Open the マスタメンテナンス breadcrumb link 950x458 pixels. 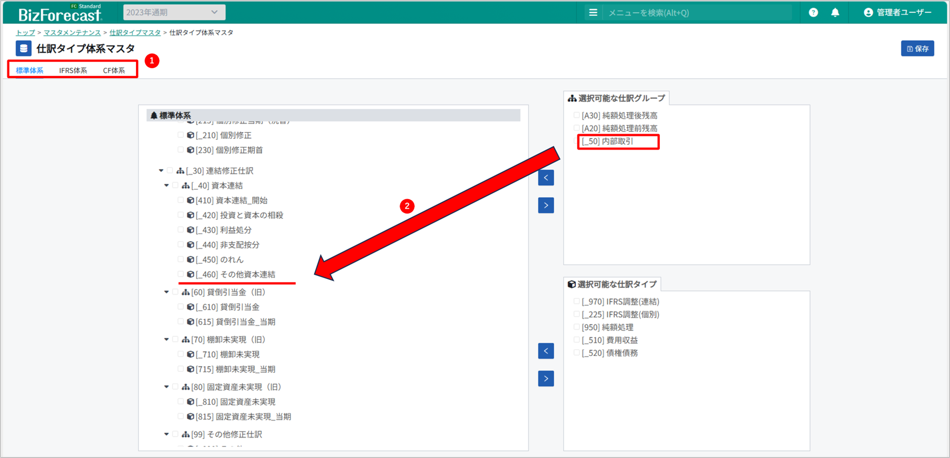click(x=72, y=33)
